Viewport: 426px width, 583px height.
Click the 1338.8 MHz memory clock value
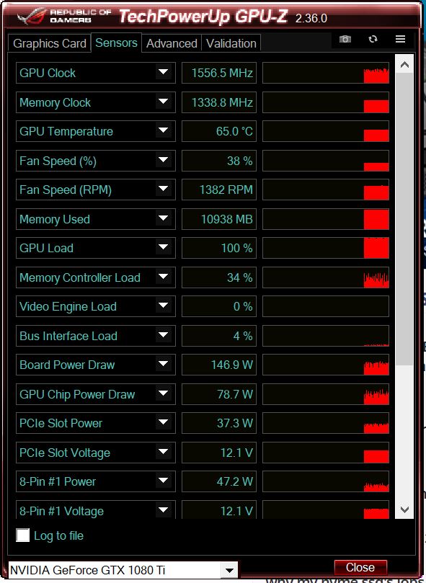click(x=219, y=102)
